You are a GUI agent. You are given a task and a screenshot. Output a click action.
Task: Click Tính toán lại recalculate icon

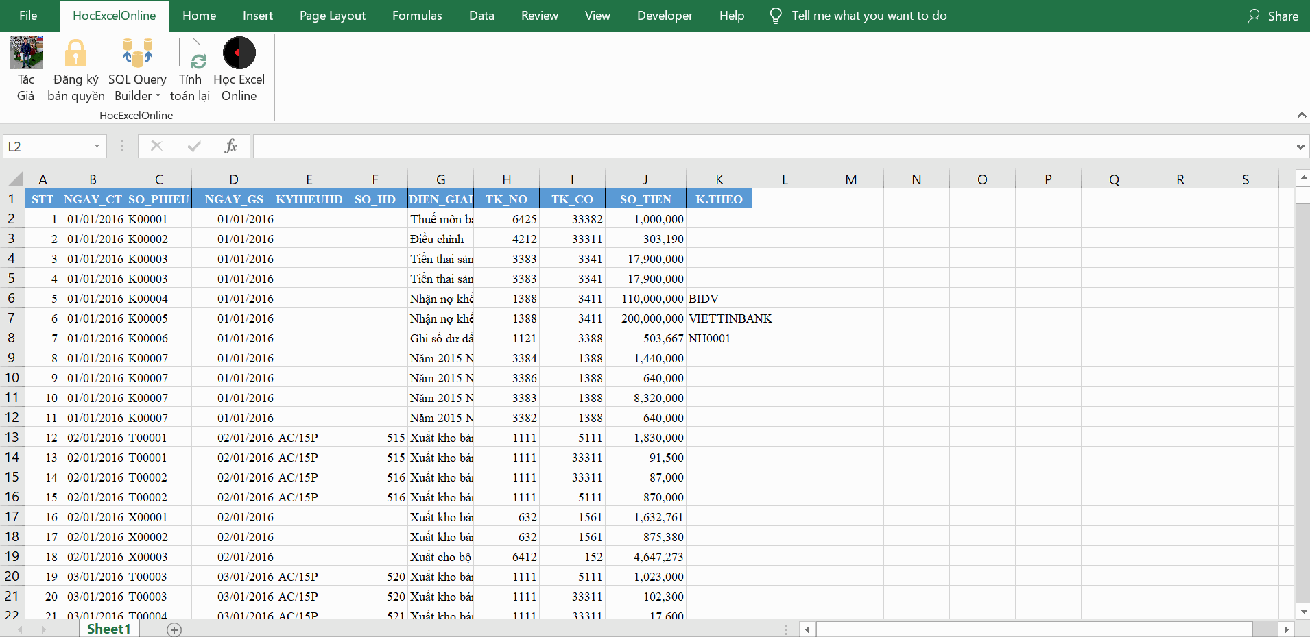191,54
